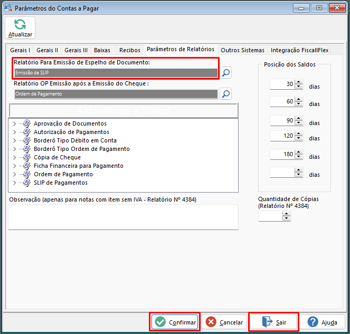This screenshot has width=350, height=334.
Task: Click the Cópia de Cheque document icon
Action: pos(27,157)
